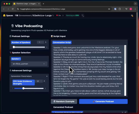Close the VibeVoice-Large tab
Viewport: 139px width, 114px height.
click(x=39, y=4)
